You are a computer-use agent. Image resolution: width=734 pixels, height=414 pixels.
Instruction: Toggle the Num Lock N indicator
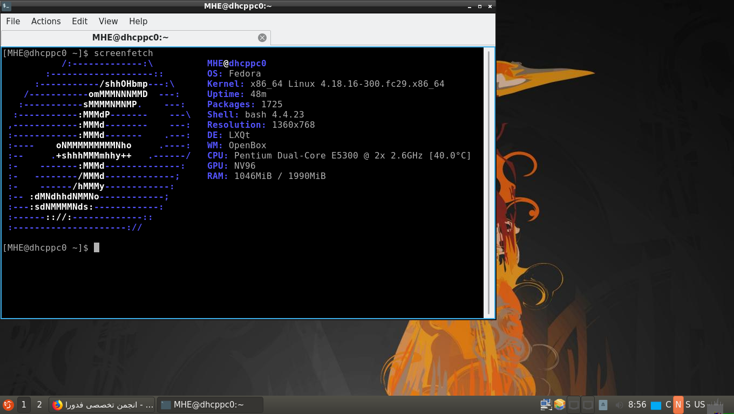click(x=678, y=404)
